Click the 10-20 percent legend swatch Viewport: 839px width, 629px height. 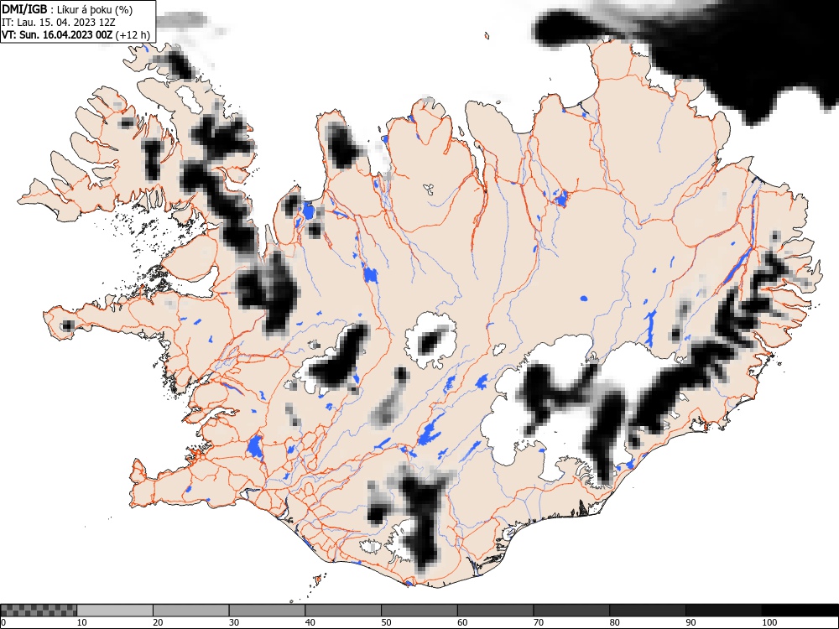click(115, 611)
